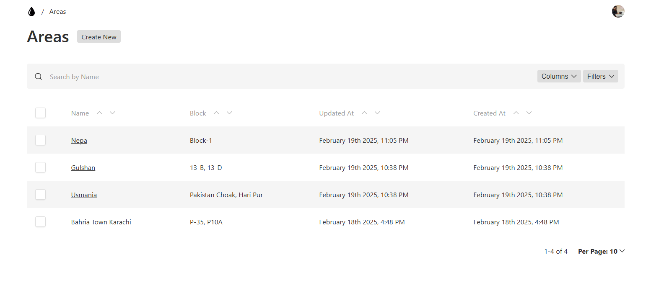
Task: Open the Filters dropdown
Action: click(x=600, y=76)
